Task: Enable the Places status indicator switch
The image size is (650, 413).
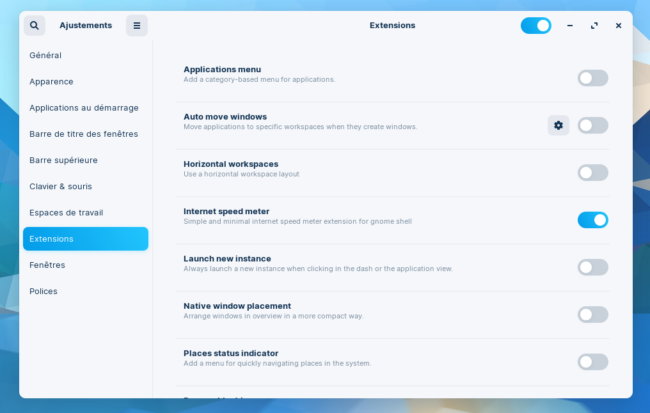Action: (x=592, y=362)
